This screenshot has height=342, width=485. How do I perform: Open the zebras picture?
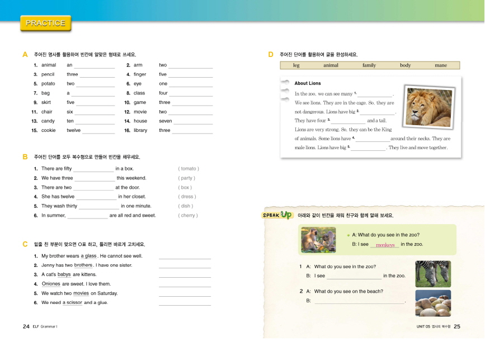[432, 274]
